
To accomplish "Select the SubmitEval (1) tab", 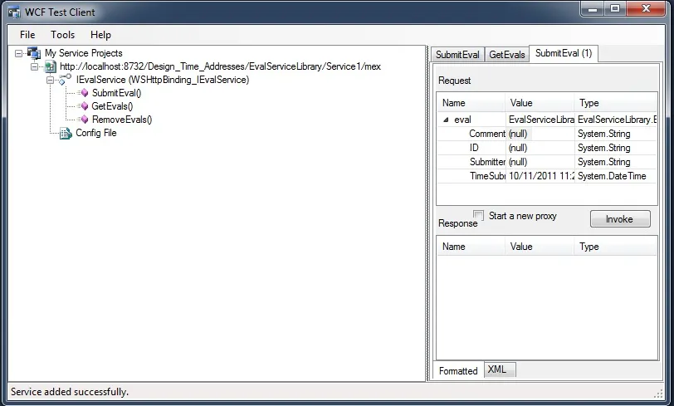I will click(x=564, y=53).
